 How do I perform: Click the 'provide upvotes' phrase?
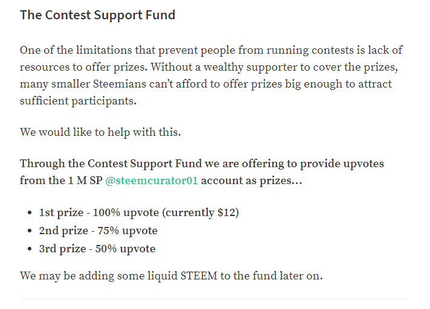[x=342, y=164]
